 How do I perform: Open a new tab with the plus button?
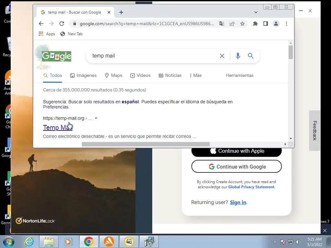tap(121, 12)
